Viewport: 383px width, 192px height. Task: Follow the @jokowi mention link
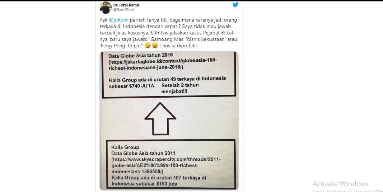click(x=118, y=20)
